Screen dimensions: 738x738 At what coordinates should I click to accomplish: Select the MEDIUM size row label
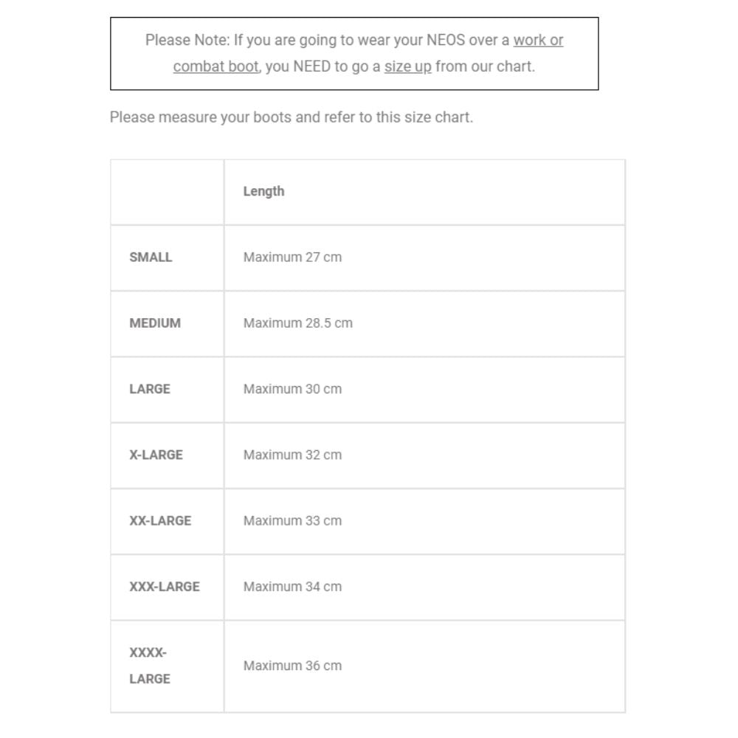(x=155, y=323)
